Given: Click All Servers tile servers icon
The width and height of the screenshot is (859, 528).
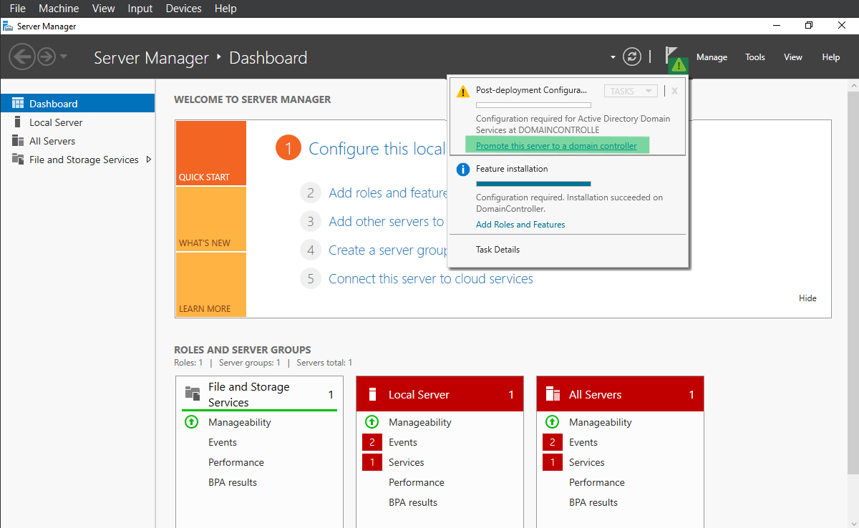Looking at the screenshot, I should [x=553, y=394].
